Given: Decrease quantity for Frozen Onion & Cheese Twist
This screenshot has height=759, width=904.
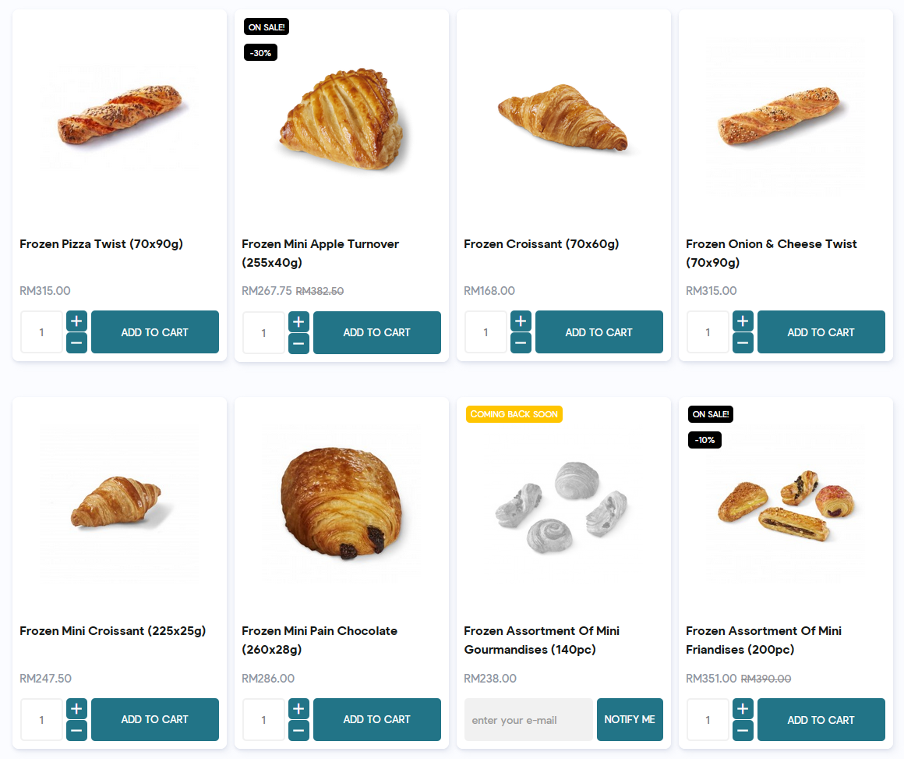Looking at the screenshot, I should click(743, 342).
